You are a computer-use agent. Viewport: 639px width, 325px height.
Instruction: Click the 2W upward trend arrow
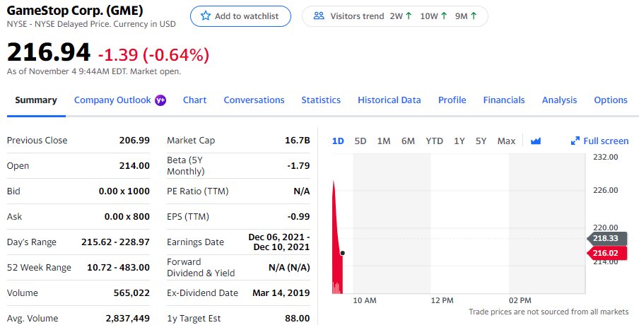point(409,16)
